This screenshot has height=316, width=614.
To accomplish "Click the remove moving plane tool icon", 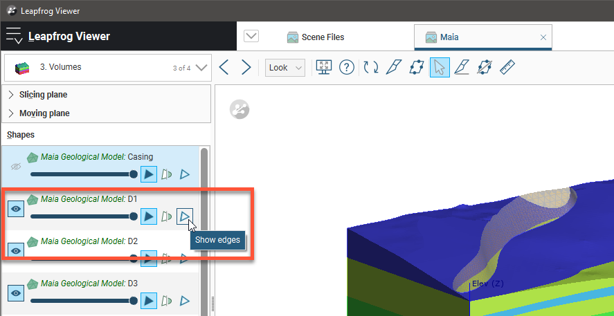I will [485, 68].
